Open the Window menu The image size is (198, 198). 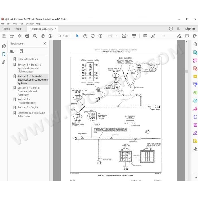(x=30, y=23)
